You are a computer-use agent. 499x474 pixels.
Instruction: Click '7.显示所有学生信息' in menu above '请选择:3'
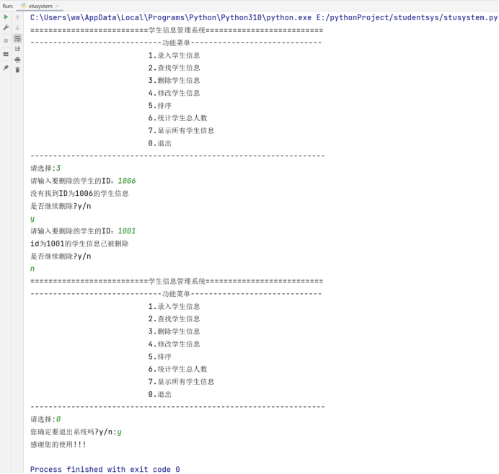[x=181, y=130]
